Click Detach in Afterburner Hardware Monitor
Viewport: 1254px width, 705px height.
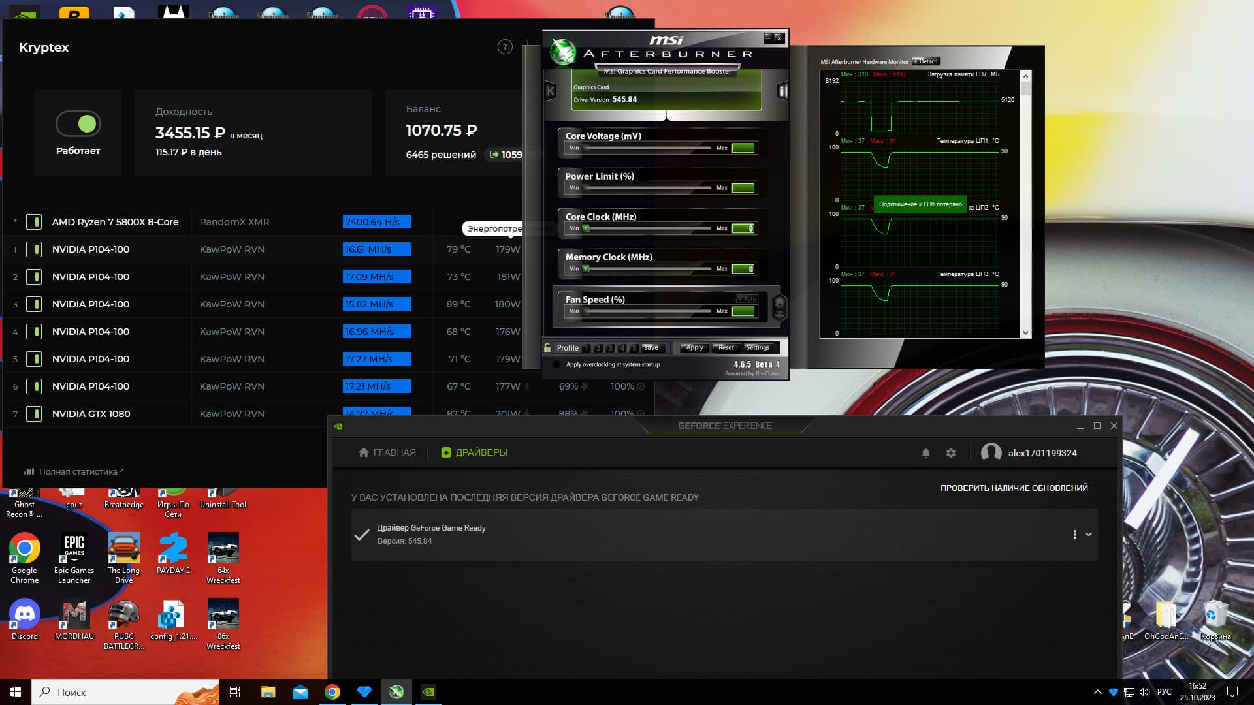[x=926, y=61]
